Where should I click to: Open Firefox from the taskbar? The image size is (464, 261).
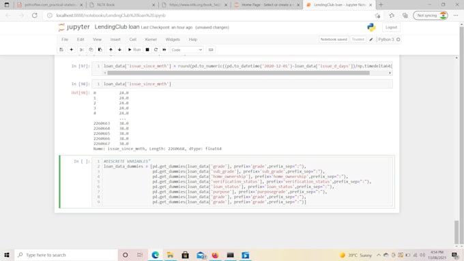click(x=215, y=255)
